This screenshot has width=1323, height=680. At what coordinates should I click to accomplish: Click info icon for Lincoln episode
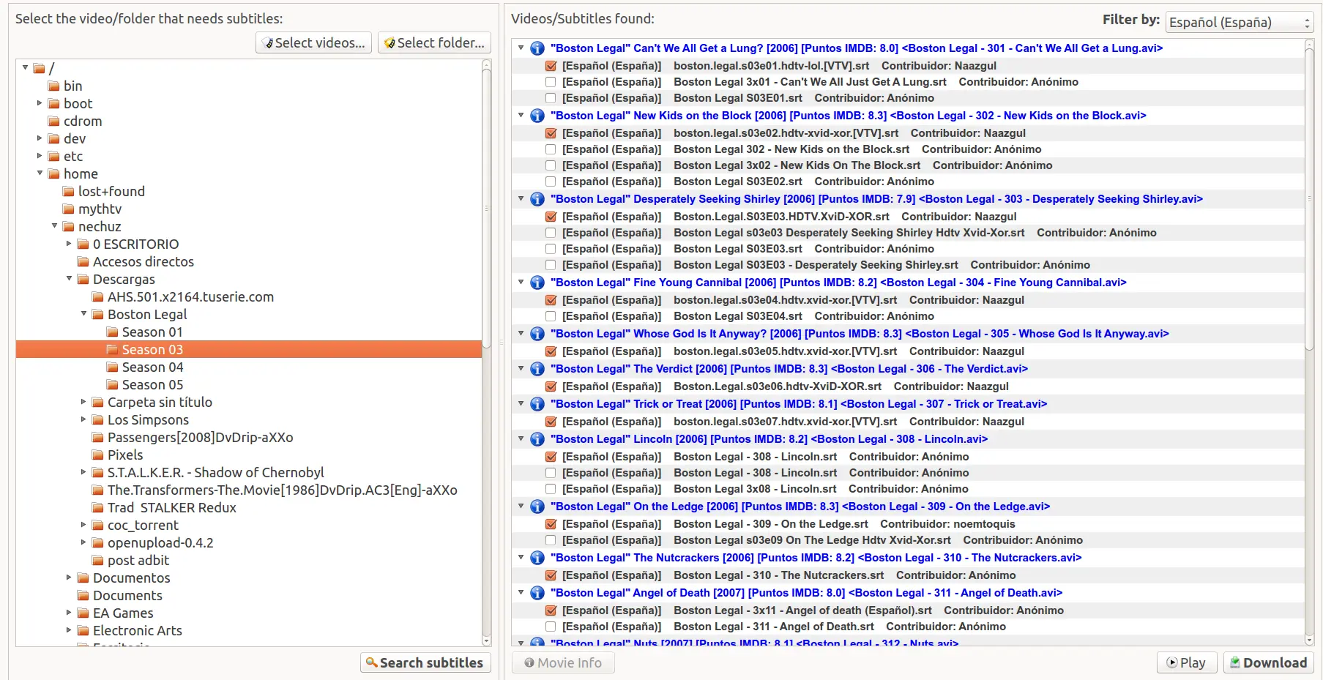click(x=537, y=439)
